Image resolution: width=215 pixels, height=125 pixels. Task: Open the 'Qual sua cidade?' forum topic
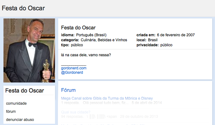click(76, 112)
